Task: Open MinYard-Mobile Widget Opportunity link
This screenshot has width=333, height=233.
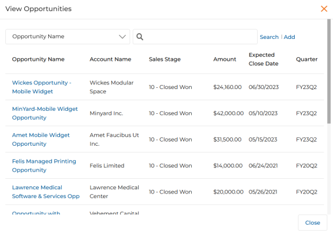Action: pyautogui.click(x=45, y=113)
